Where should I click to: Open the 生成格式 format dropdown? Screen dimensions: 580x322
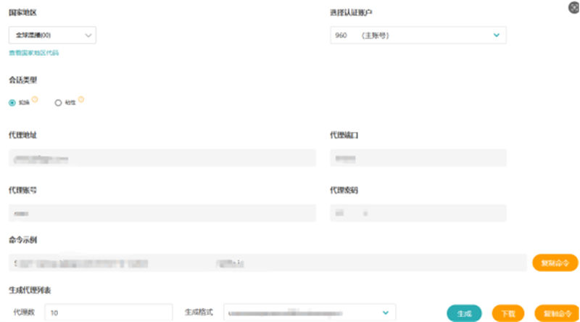click(x=310, y=313)
